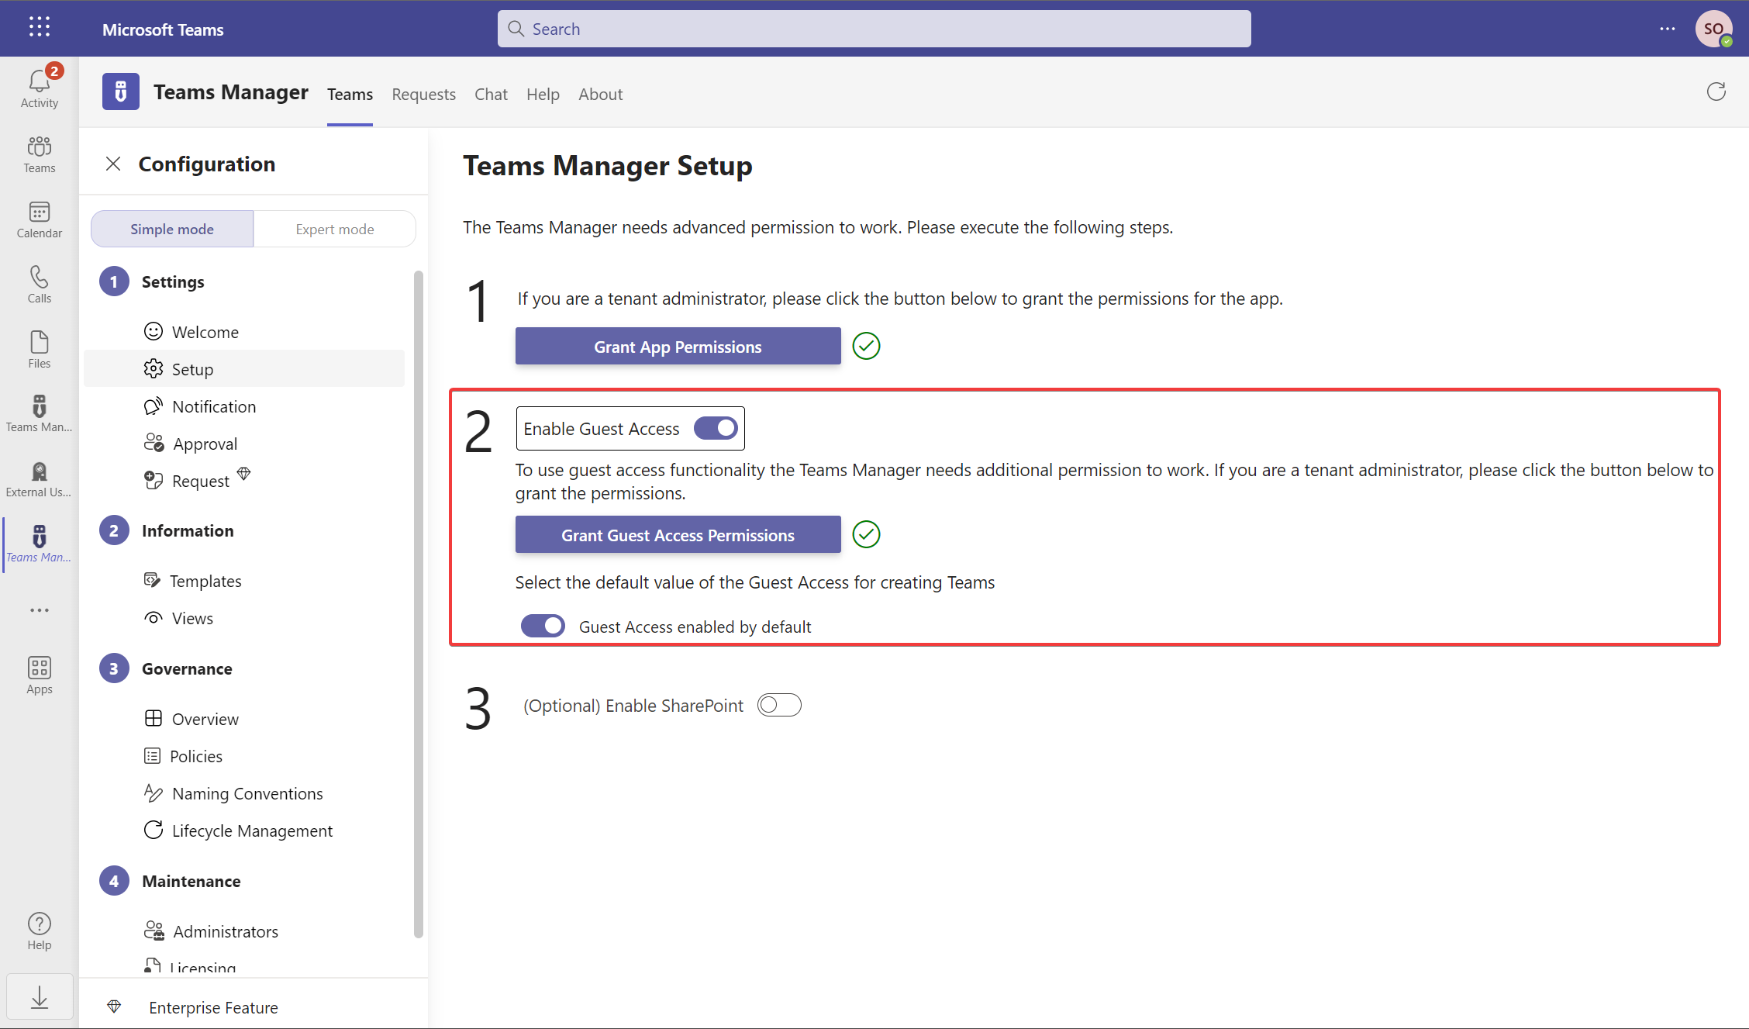The image size is (1749, 1029).
Task: Click the Teams Manager app logo
Action: tap(121, 92)
